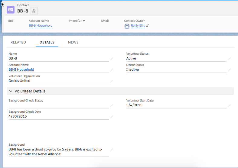Switch to the Related tab
Image resolution: width=238 pixels, height=168 pixels.
click(18, 42)
